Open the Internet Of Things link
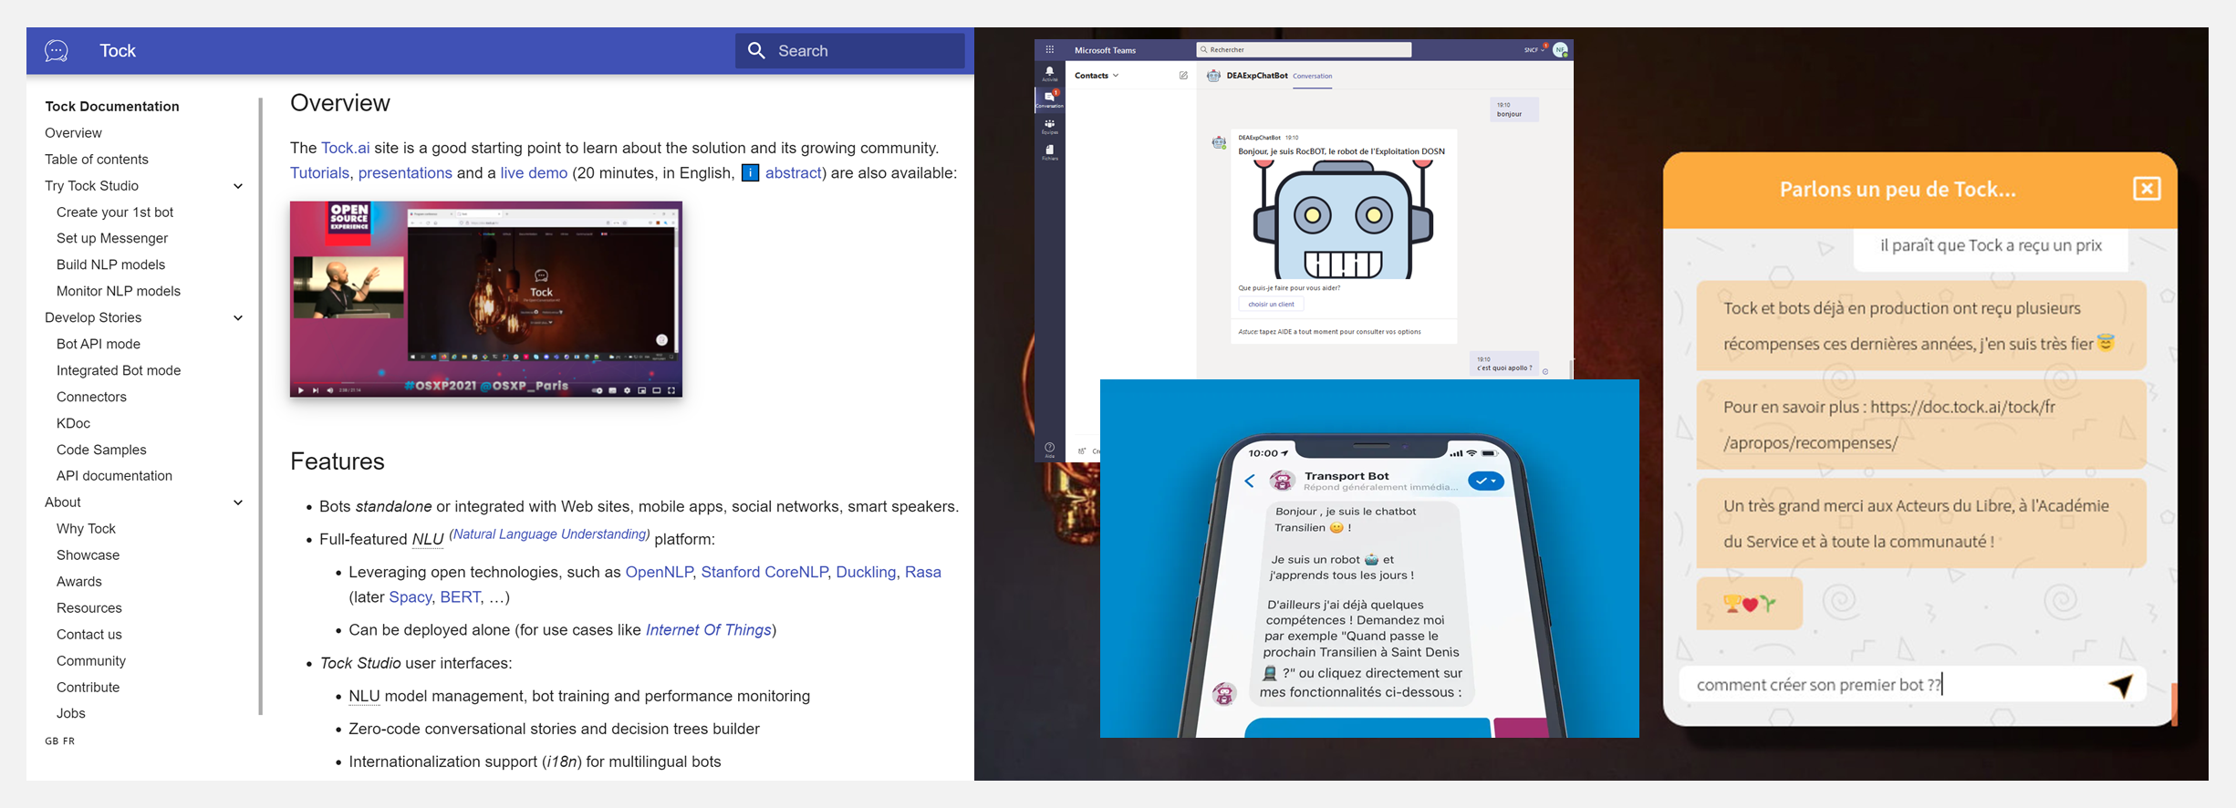The width and height of the screenshot is (2236, 808). click(709, 630)
